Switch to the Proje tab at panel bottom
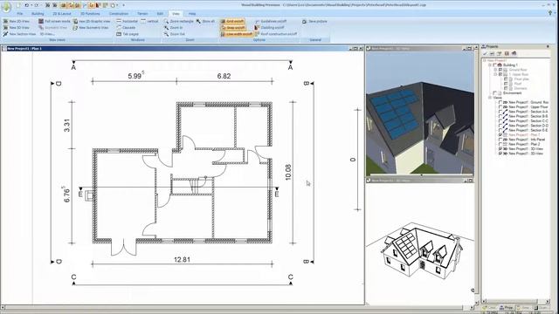 pyautogui.click(x=507, y=307)
